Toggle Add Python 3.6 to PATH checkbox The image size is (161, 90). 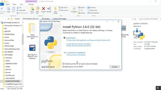[63, 67]
